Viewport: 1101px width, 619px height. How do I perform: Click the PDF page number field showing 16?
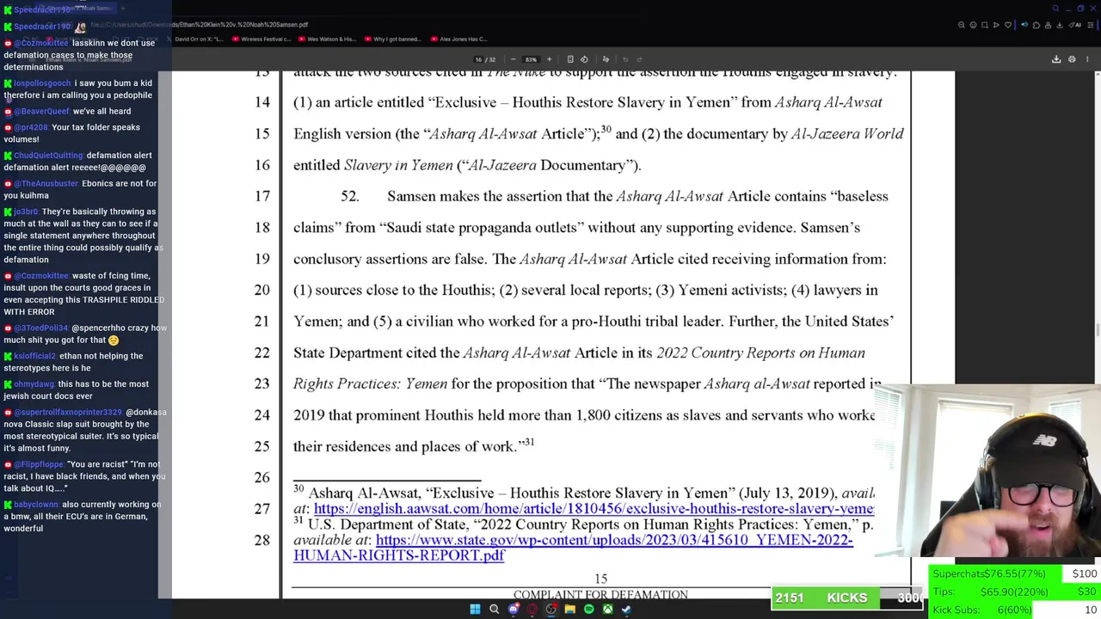click(478, 59)
